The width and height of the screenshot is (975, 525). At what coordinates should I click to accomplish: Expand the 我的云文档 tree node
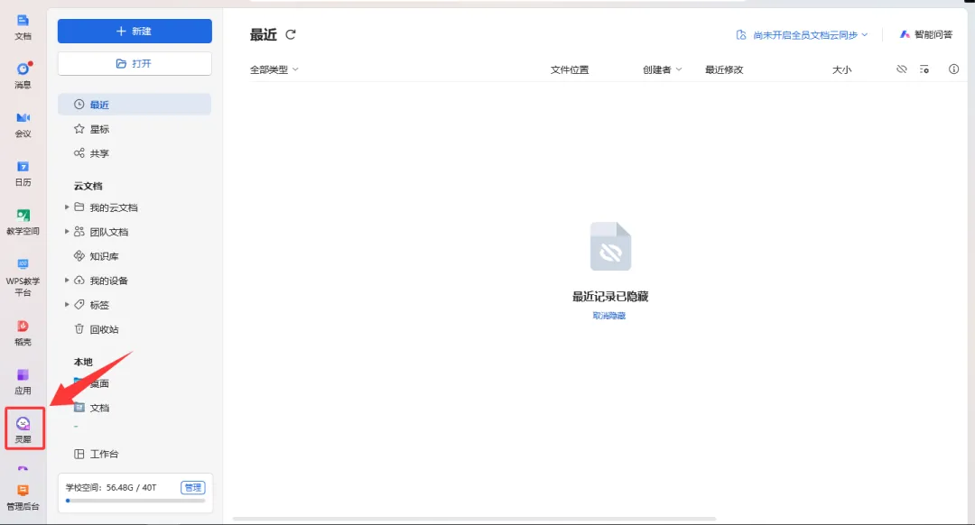[x=67, y=207]
